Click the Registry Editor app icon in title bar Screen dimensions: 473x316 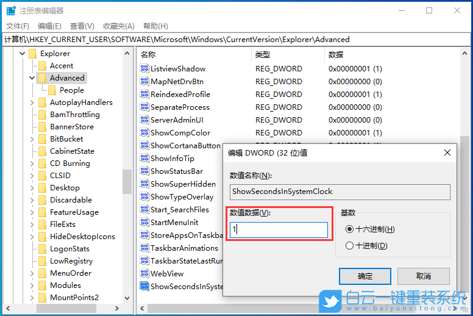11,10
